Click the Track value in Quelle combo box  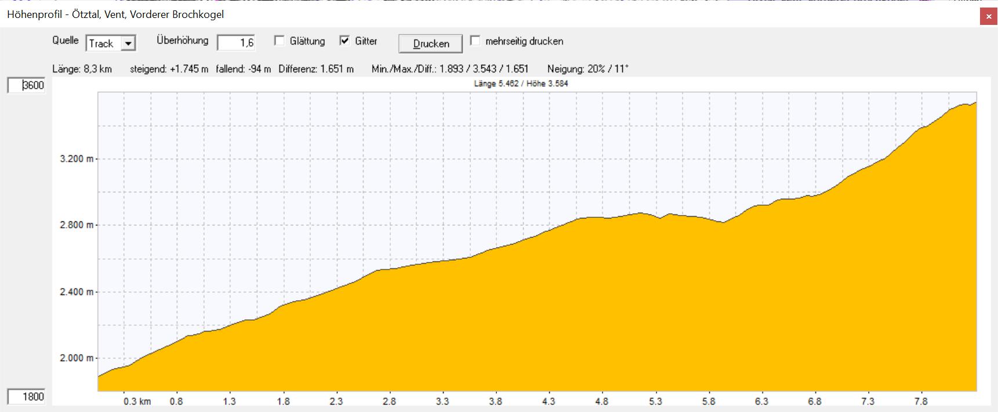pos(102,43)
